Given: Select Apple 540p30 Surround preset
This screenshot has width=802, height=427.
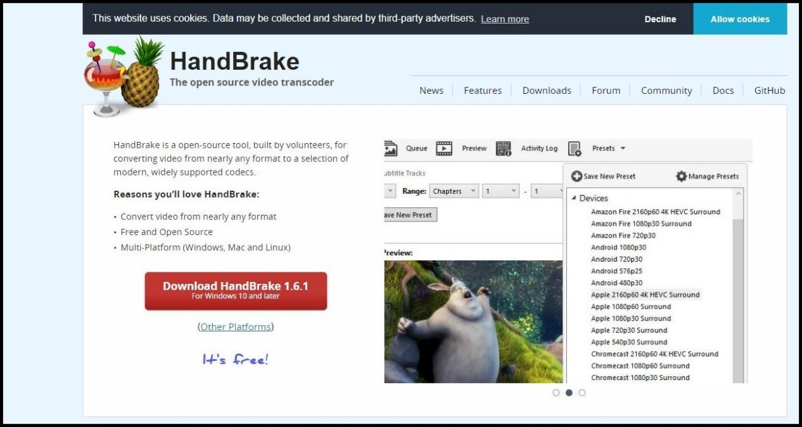Looking at the screenshot, I should coord(629,342).
